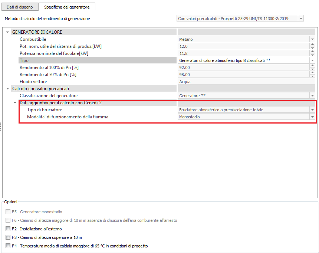319x253 pixels.
Task: Click the Pot. nom. utile value field
Action: pos(243,46)
